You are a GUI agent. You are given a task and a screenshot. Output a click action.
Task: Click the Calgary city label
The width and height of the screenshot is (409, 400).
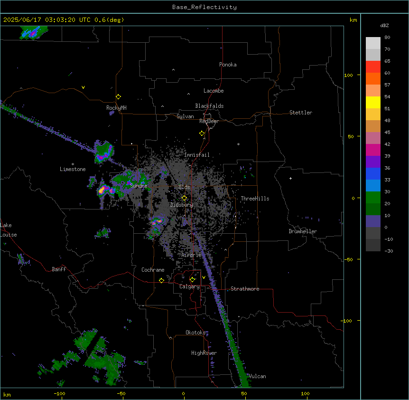pyautogui.click(x=189, y=286)
